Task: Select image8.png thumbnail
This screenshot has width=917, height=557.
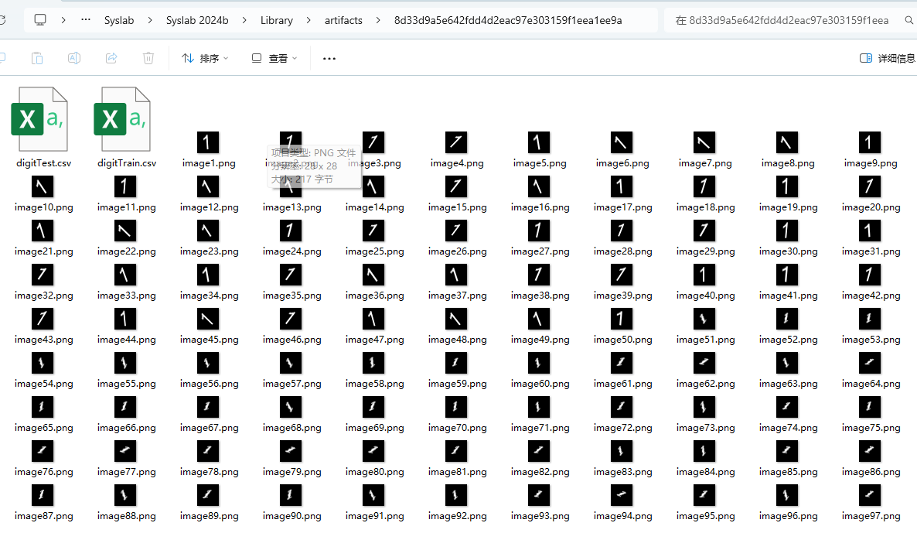Action: click(x=786, y=142)
